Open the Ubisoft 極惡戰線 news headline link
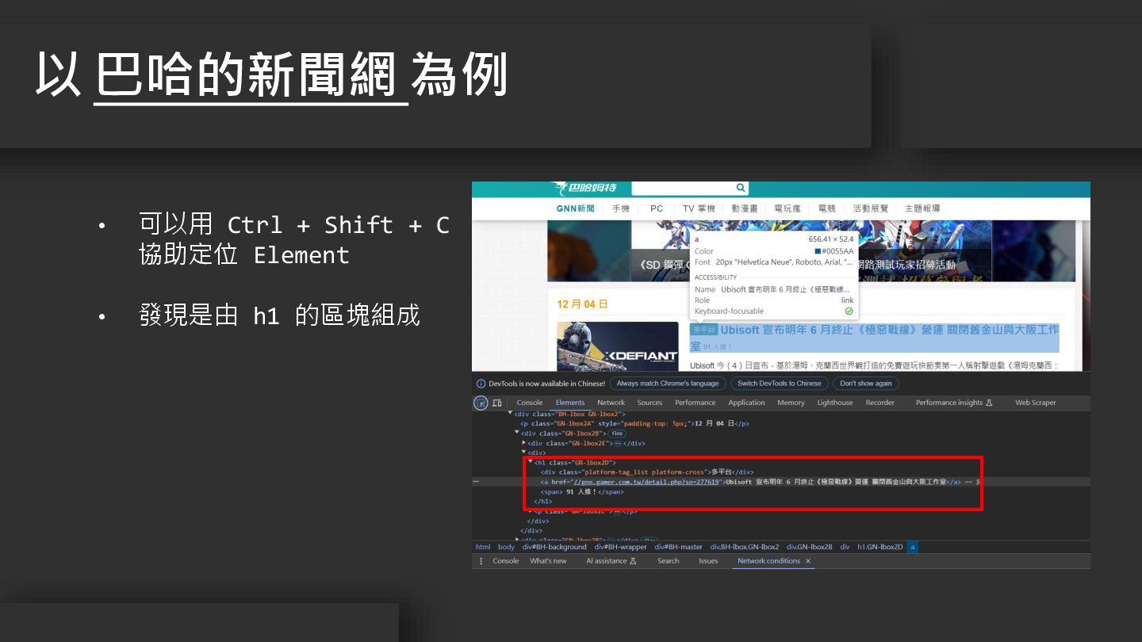Viewport: 1142px width, 642px height. tap(874, 337)
